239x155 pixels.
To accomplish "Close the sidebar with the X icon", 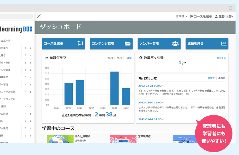I will [x=39, y=16].
